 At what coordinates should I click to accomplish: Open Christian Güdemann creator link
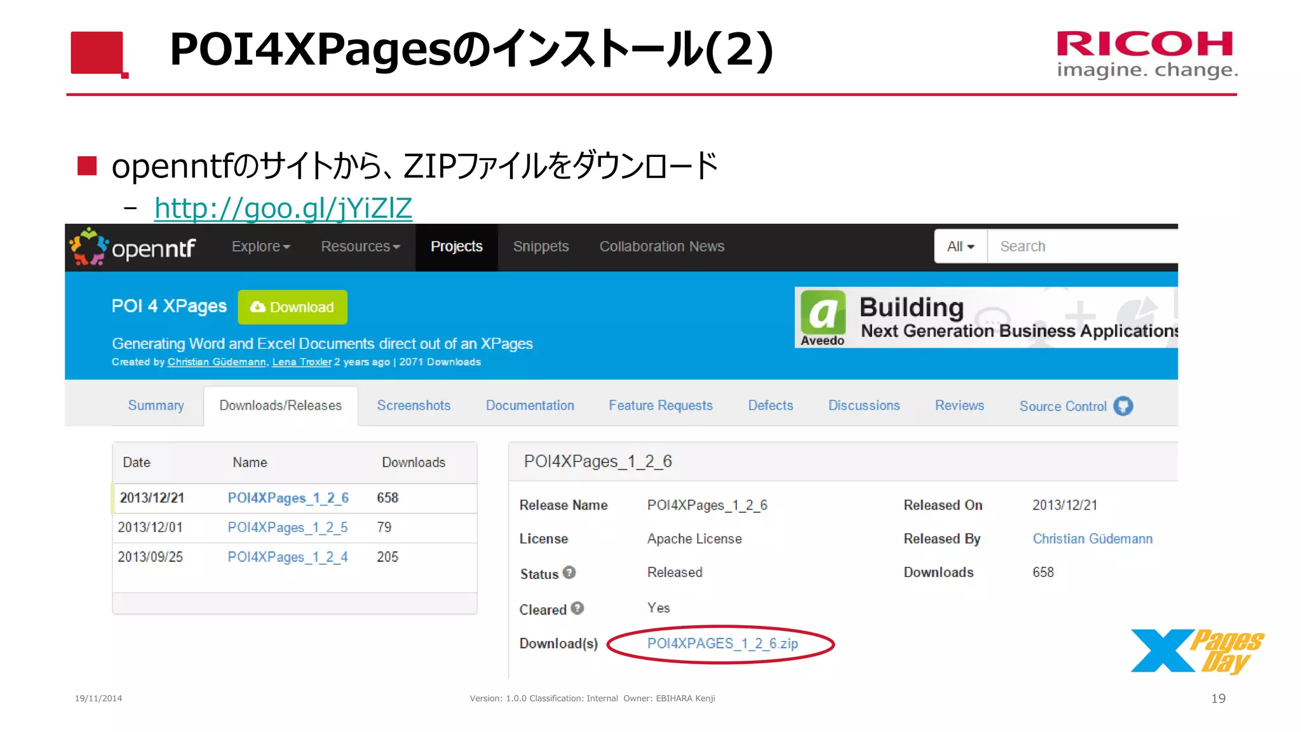click(x=217, y=362)
